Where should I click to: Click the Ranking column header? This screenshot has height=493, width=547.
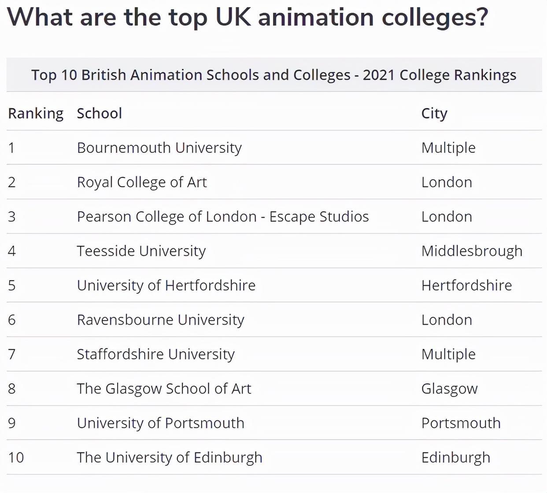click(x=36, y=113)
